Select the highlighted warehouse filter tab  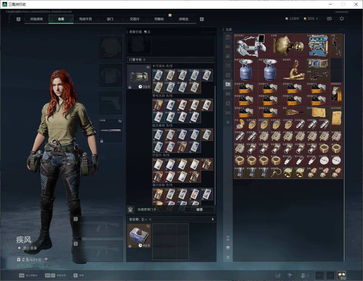point(228,84)
